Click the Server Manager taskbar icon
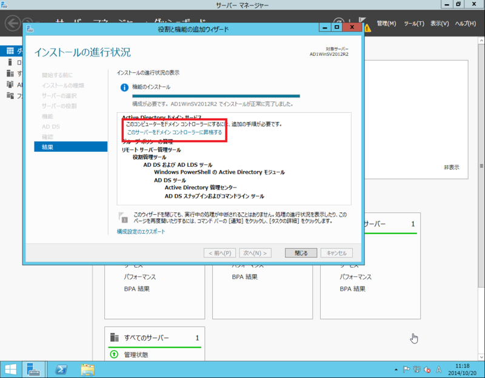 coord(33,370)
